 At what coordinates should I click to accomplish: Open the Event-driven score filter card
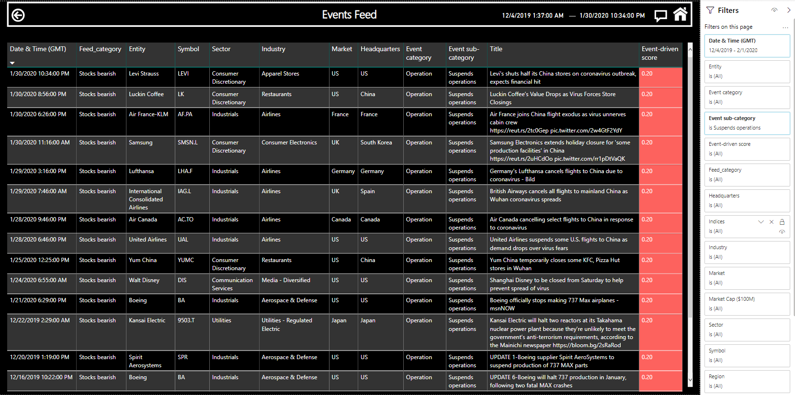(x=747, y=149)
